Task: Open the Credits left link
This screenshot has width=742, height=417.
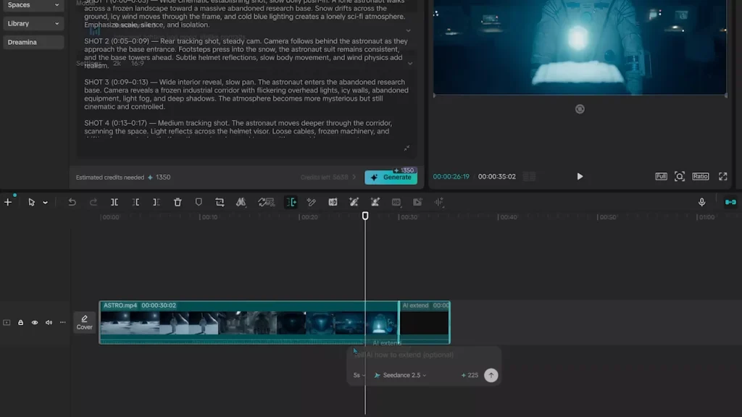Action: coord(328,177)
